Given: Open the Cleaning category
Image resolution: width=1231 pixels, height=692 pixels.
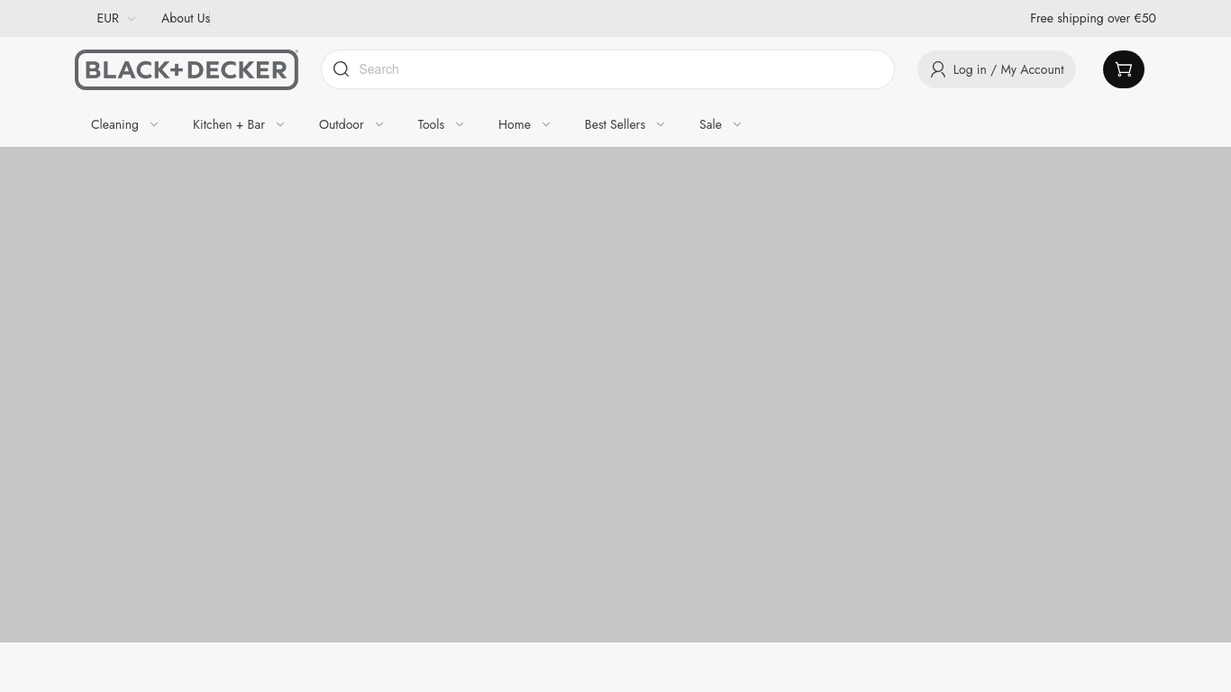Looking at the screenshot, I should tap(114, 124).
